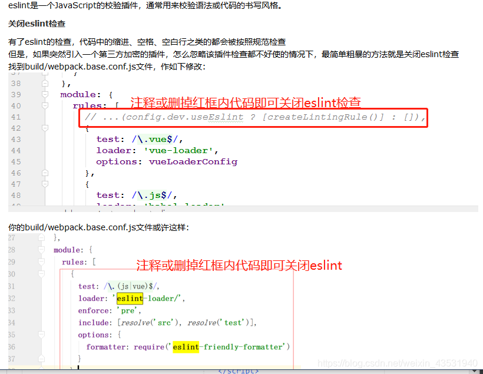Screen dimensions: 483x374
Task: Click the code 'test: /\.js$/,'
Action: 137,196
